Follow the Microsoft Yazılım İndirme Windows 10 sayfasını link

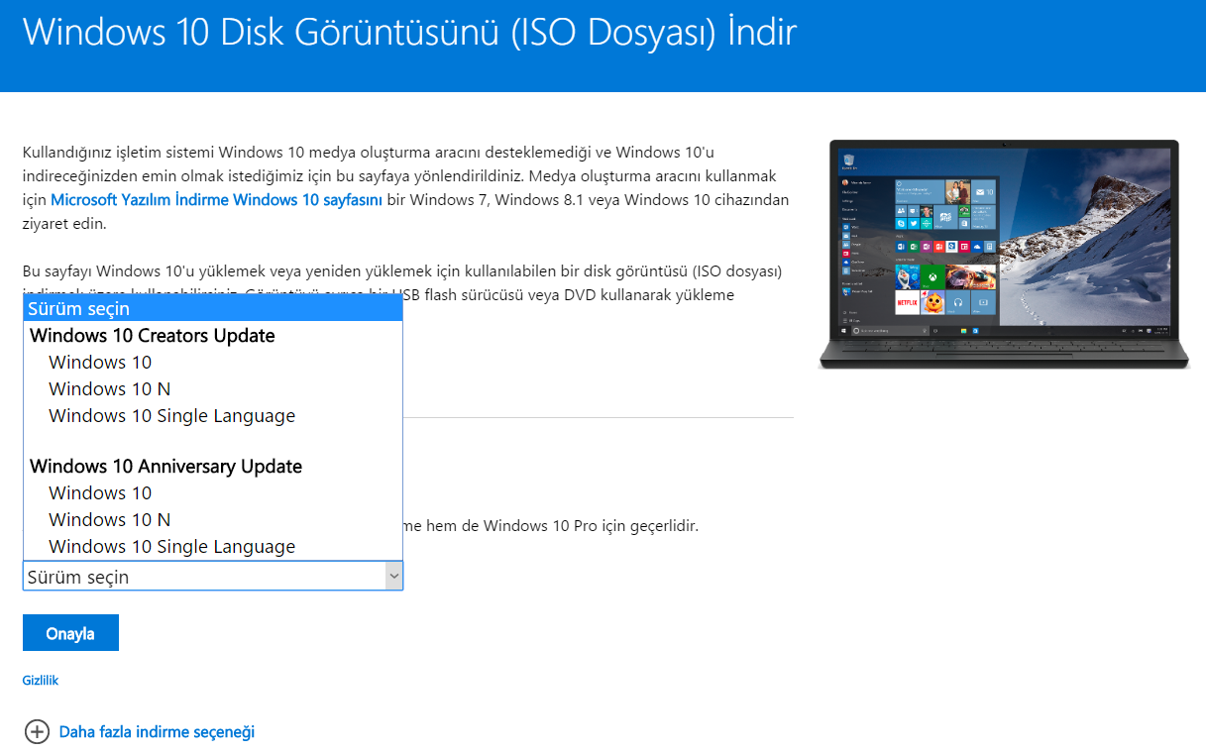[217, 200]
